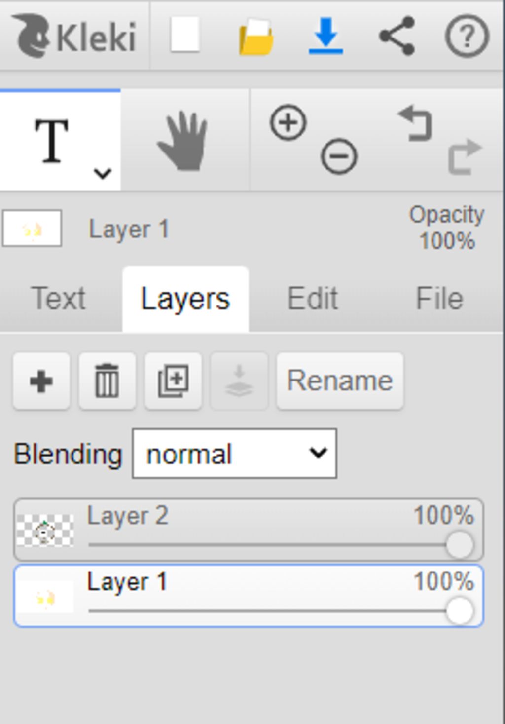Switch to the Edit tab

click(313, 299)
